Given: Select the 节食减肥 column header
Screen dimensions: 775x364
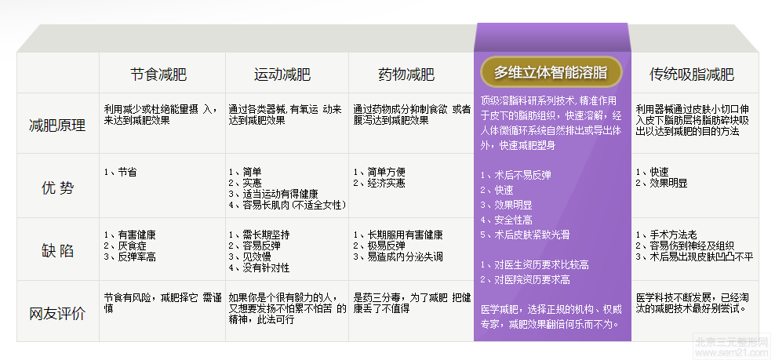Looking at the screenshot, I should pyautogui.click(x=158, y=75).
